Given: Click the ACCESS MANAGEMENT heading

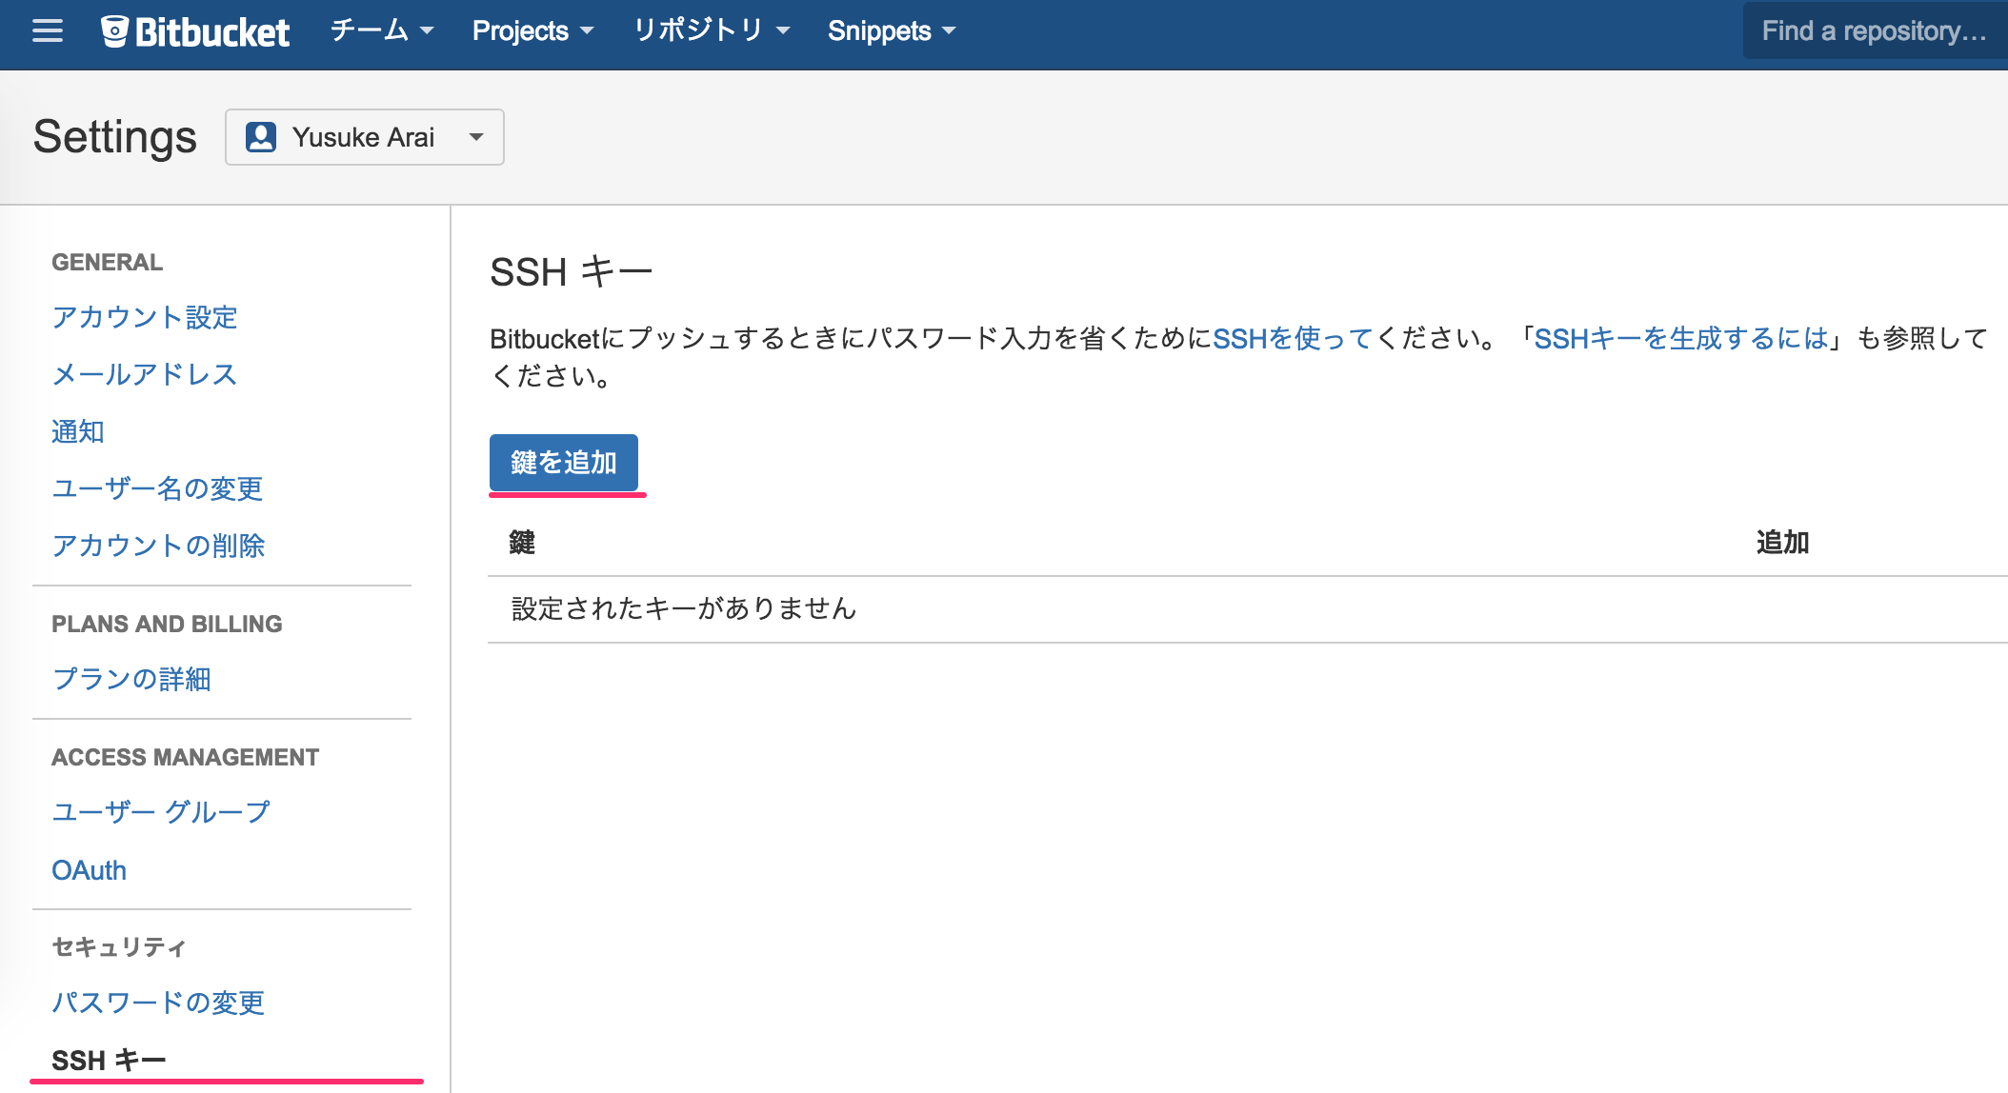Looking at the screenshot, I should point(186,757).
